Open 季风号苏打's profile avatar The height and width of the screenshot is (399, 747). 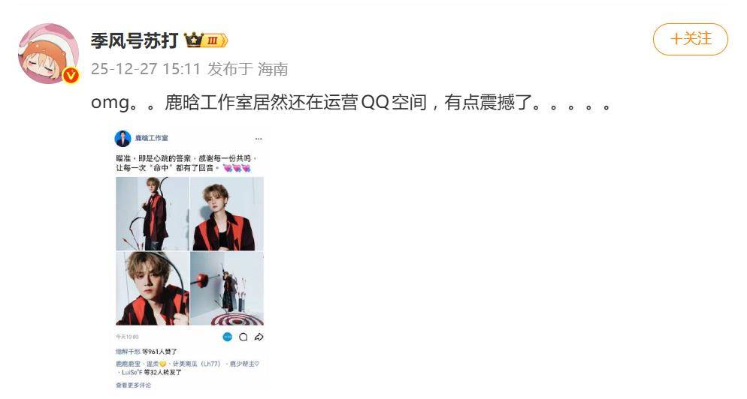coord(48,53)
